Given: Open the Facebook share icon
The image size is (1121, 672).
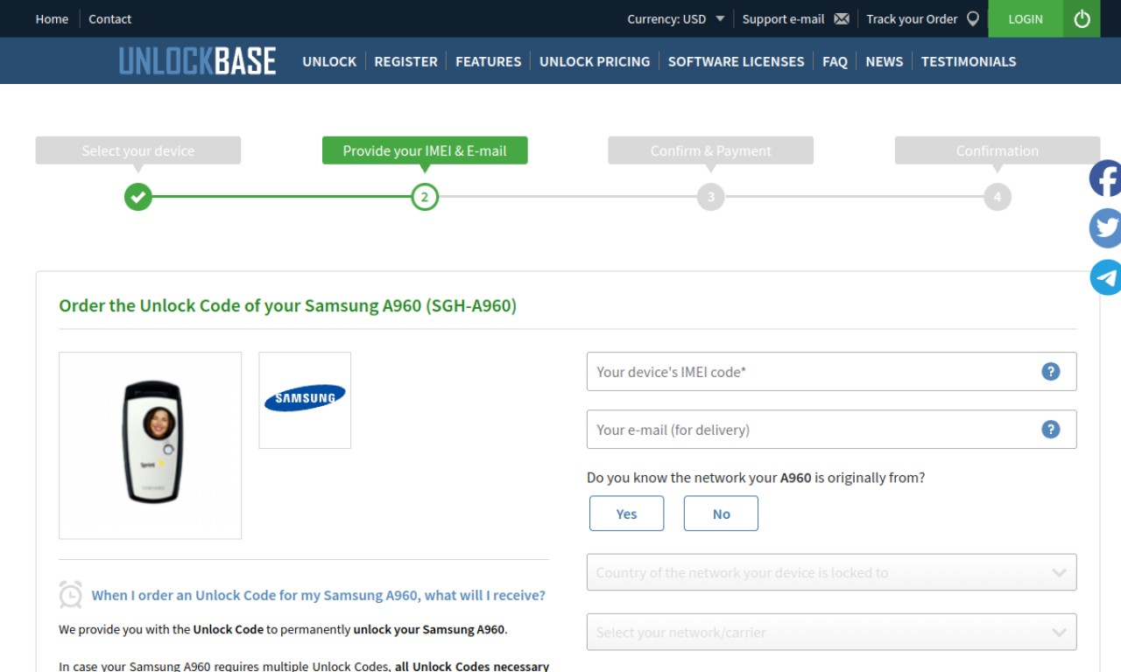Looking at the screenshot, I should point(1106,178).
